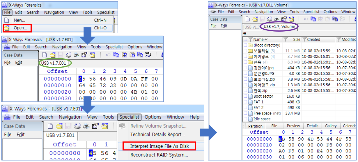Tick checkbox for Free space row

[x=245, y=113]
